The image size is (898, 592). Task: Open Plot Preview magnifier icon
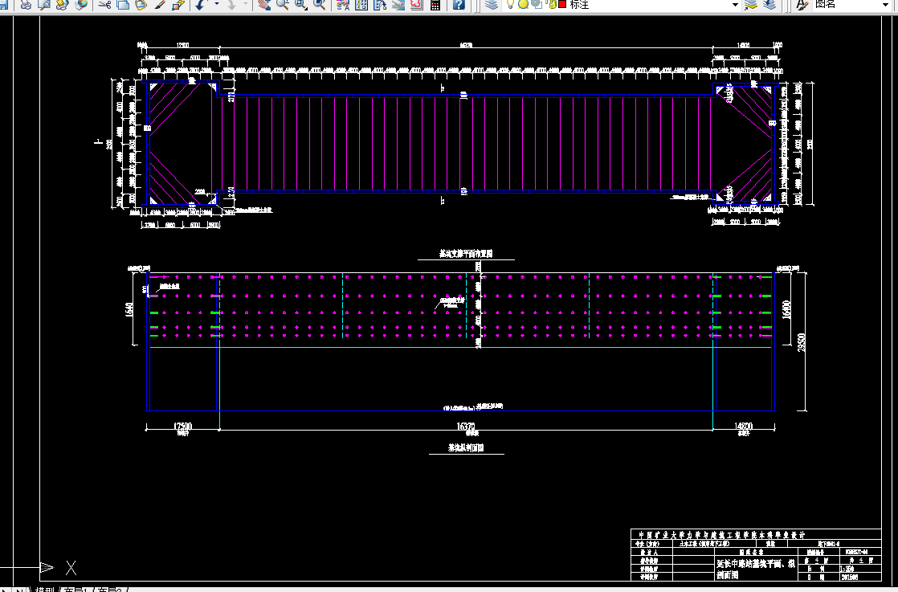(44, 5)
